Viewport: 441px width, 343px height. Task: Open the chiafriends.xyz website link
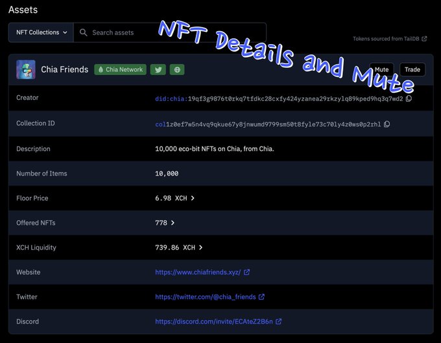pos(198,272)
